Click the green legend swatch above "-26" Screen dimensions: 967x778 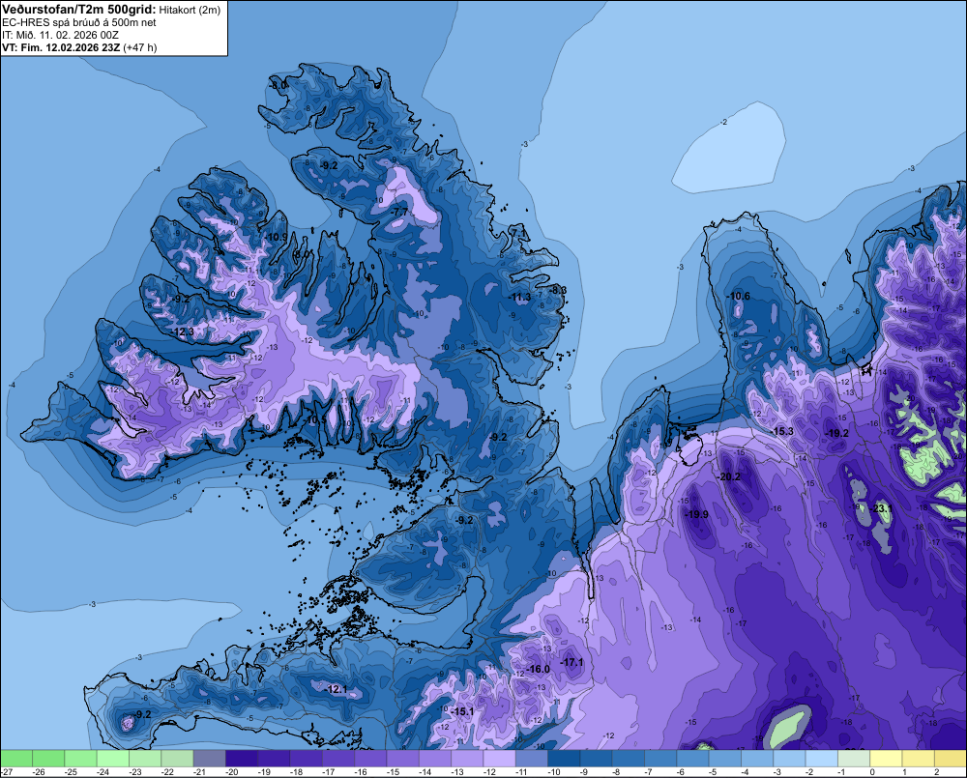click(x=48, y=758)
